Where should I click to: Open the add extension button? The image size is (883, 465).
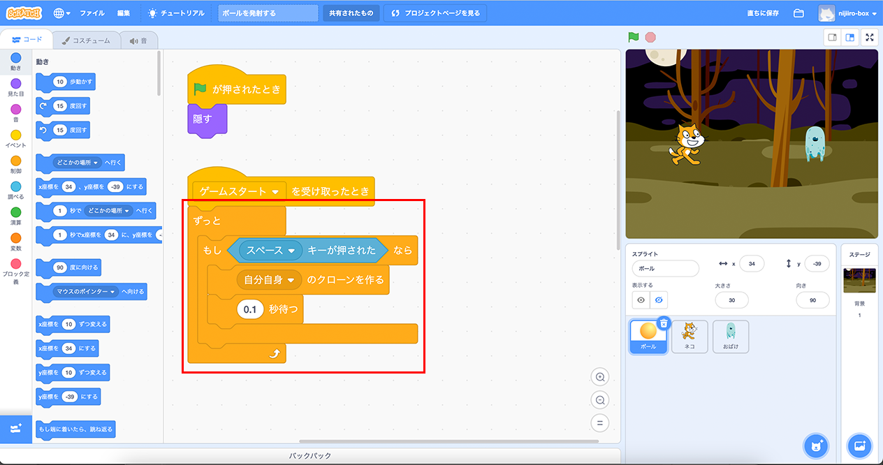(16, 428)
